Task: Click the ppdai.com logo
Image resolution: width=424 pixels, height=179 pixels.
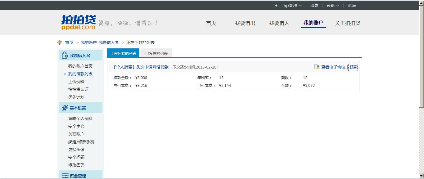Action: coord(78,23)
